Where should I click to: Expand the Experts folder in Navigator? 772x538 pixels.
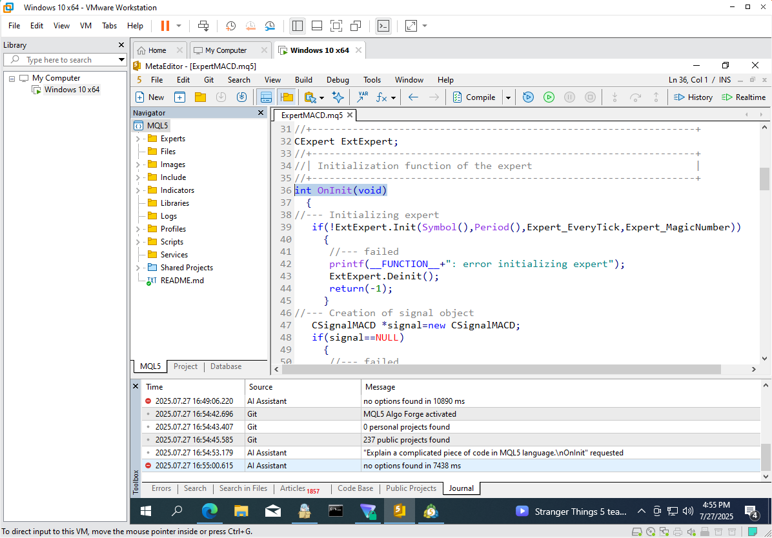137,139
